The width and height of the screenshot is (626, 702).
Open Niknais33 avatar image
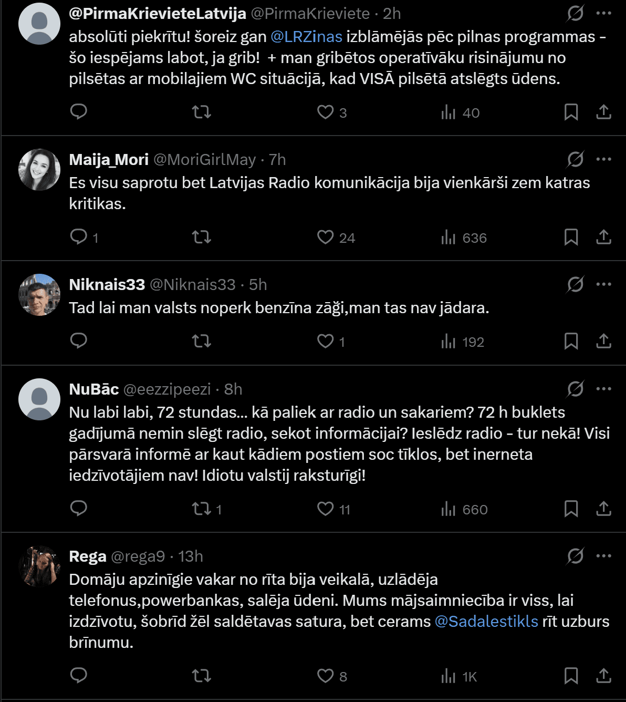(x=39, y=294)
